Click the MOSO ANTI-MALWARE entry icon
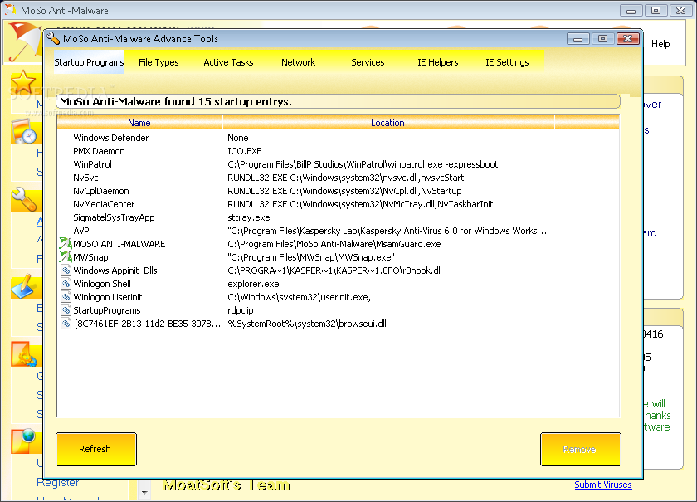Viewport: 697px width, 502px height. [66, 244]
